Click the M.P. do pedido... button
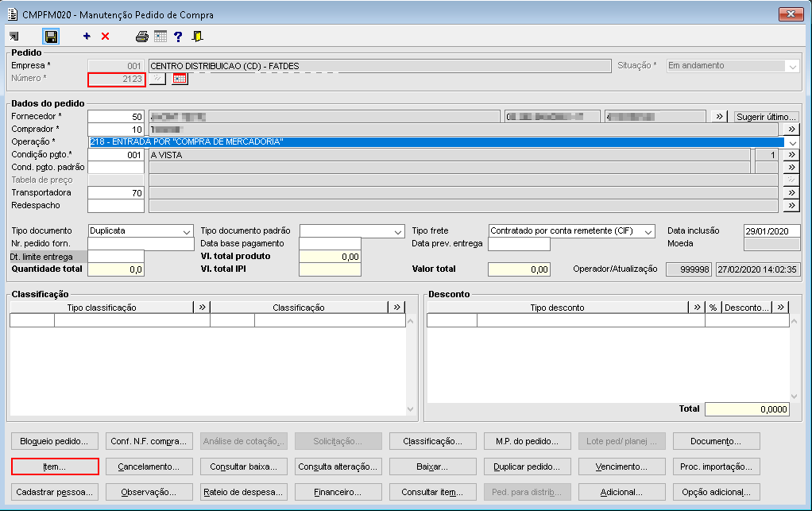Screen dimensions: 812x511 [528, 441]
